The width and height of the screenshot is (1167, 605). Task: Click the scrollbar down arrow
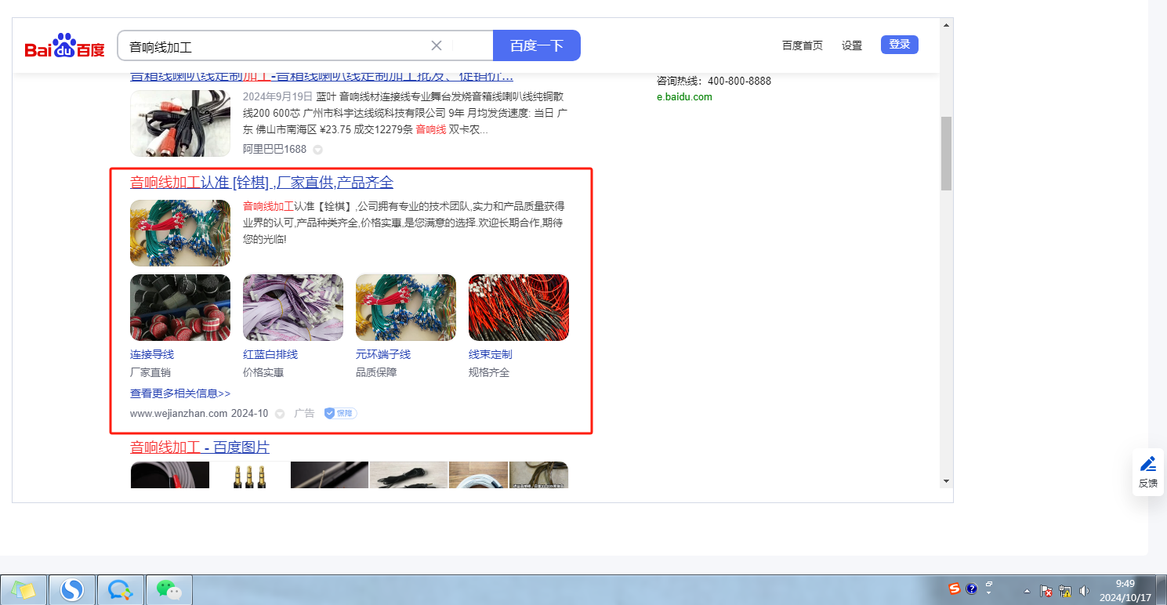(946, 480)
